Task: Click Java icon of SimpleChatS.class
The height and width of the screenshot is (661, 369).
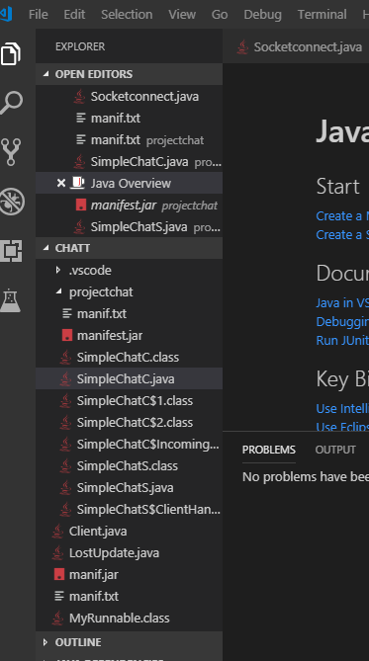Action: click(65, 465)
